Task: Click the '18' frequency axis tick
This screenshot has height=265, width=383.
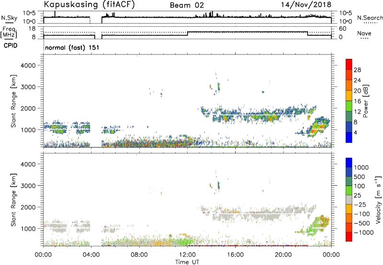Action: [x=32, y=29]
